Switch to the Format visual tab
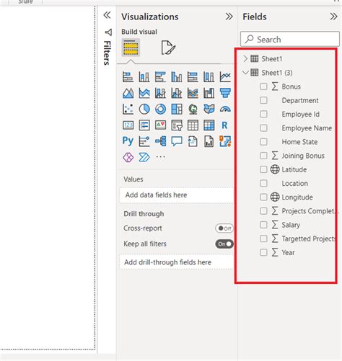Screen dimensions: 342x361 click(168, 48)
